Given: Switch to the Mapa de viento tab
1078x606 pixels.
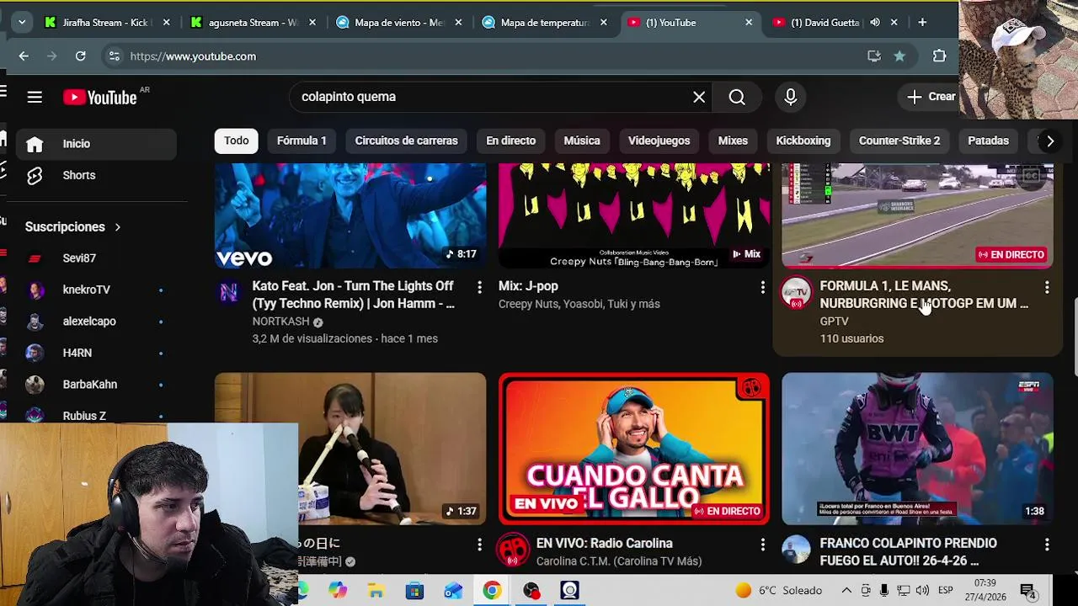Looking at the screenshot, I should 399,23.
